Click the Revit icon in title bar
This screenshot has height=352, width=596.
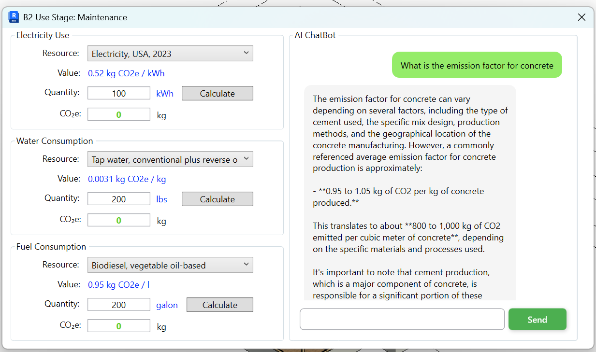[14, 17]
